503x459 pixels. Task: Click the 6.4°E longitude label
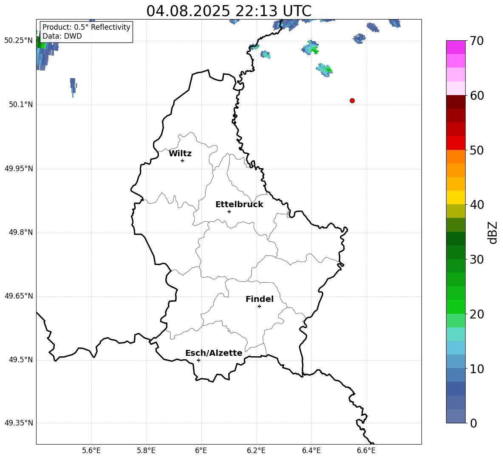(x=311, y=451)
